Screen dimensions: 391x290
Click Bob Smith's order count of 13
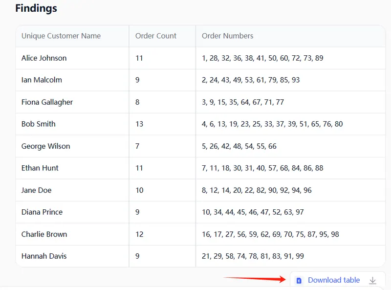tap(139, 124)
